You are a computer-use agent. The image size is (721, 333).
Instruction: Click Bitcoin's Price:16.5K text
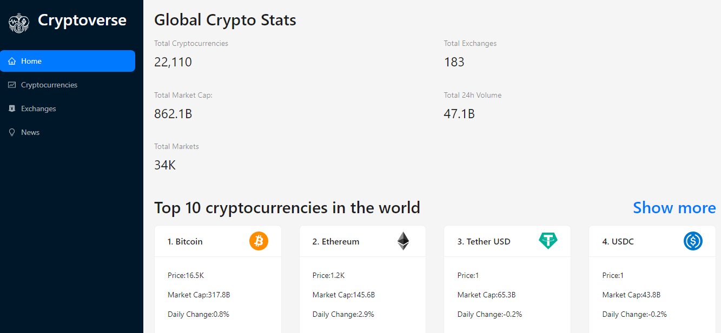tap(186, 275)
